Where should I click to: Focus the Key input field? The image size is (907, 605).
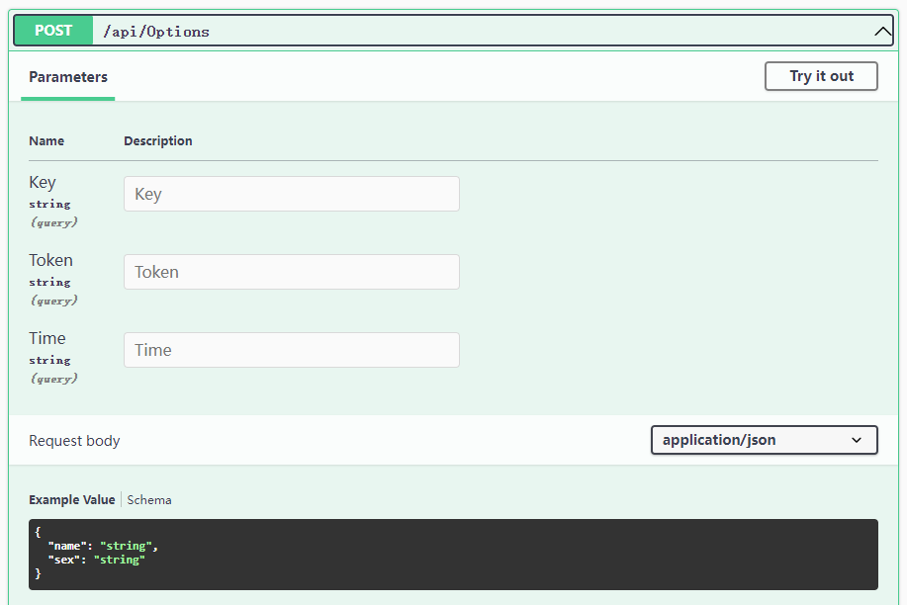coord(291,194)
